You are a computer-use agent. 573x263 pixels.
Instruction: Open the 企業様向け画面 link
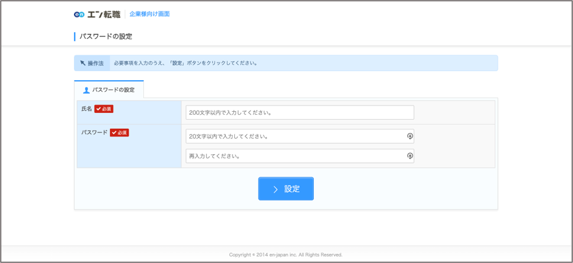tap(149, 14)
